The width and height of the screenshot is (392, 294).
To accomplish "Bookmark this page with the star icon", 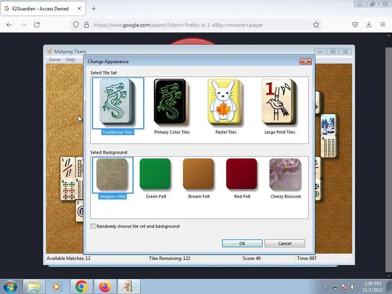I will pos(316,25).
